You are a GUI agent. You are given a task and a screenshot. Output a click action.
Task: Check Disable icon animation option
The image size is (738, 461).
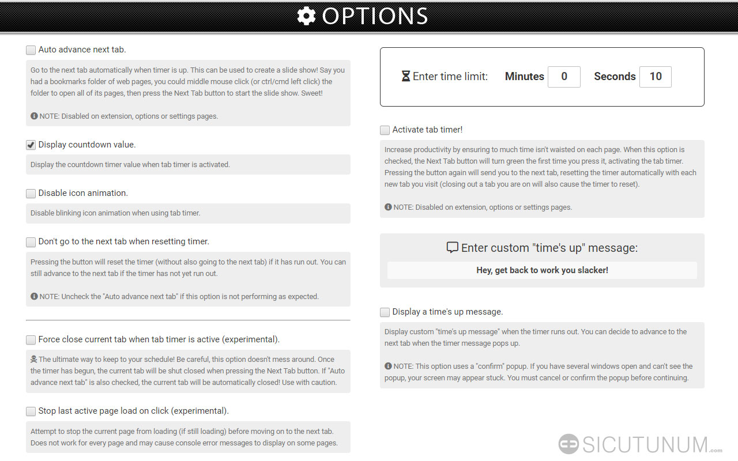point(31,194)
